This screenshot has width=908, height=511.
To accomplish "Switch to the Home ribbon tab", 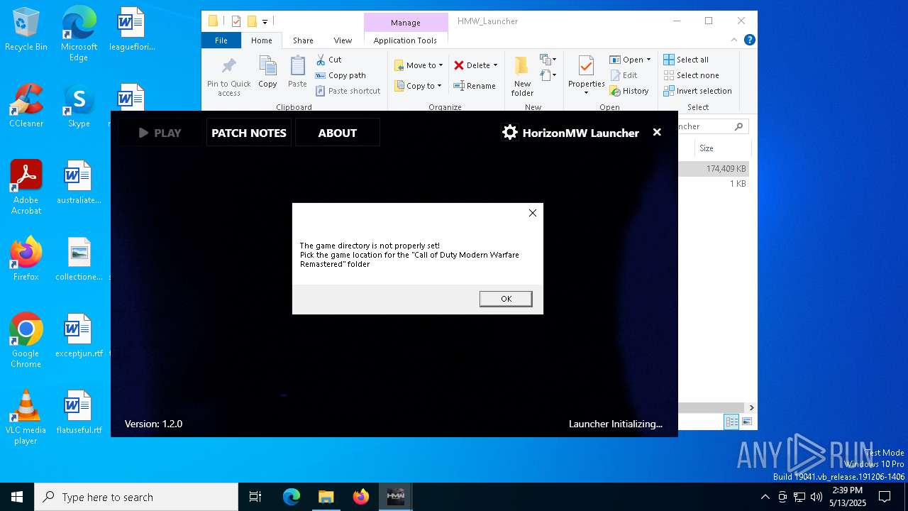I will (262, 40).
